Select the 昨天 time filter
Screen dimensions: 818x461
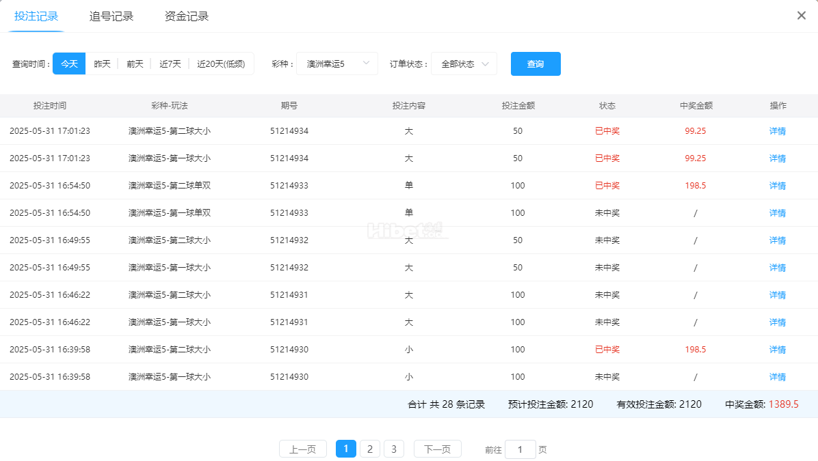[102, 64]
